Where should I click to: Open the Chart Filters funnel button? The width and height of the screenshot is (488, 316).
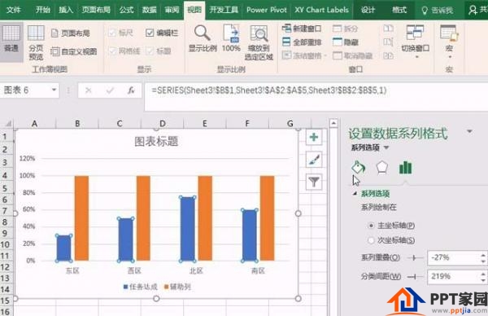314,182
